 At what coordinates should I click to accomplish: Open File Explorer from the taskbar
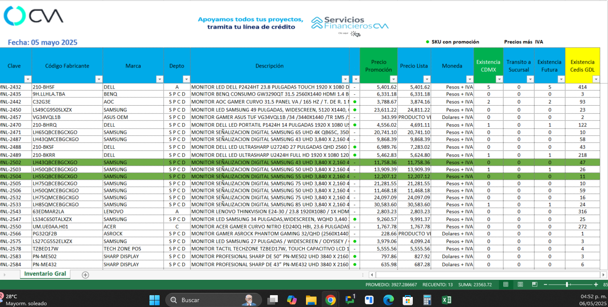coord(311,300)
